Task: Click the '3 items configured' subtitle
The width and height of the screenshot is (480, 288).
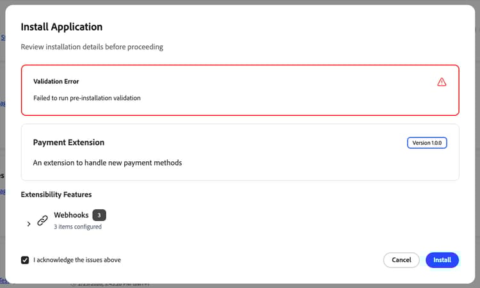Action: (77, 227)
